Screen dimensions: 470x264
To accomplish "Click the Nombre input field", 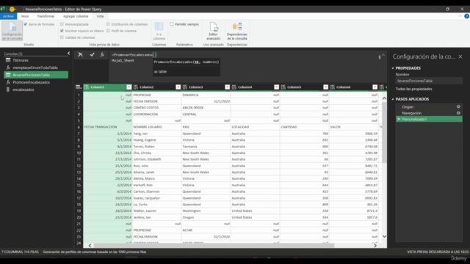I will click(429, 81).
